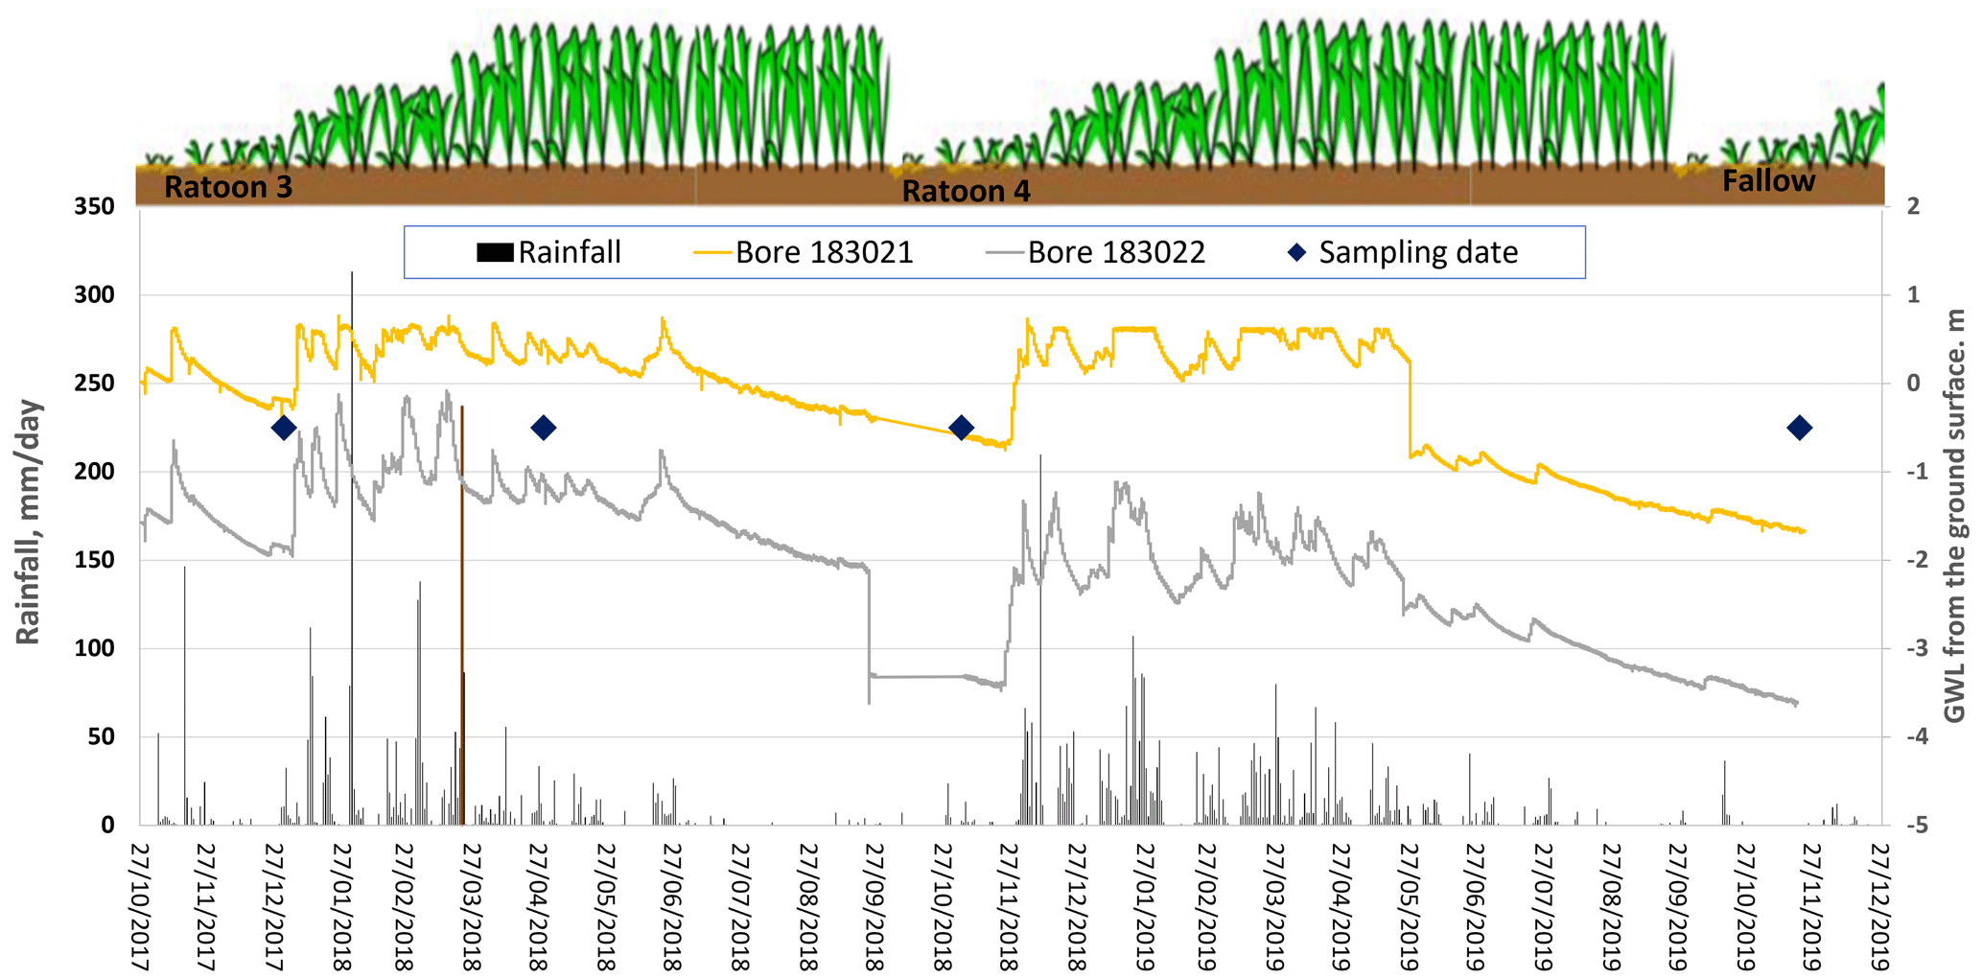Click the "GWL from the ground surface" axis title

click(1954, 516)
